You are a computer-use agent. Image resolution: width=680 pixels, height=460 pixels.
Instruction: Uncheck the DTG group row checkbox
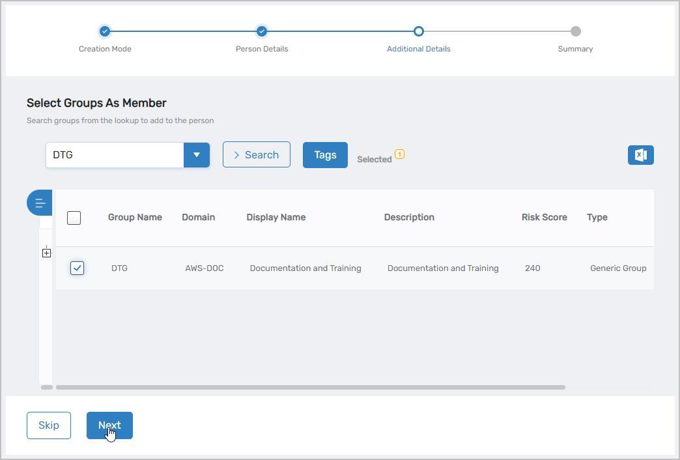(x=77, y=268)
